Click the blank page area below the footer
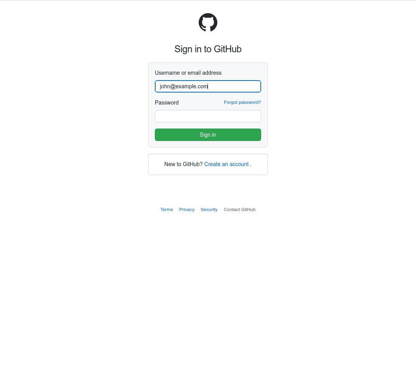 point(208,291)
